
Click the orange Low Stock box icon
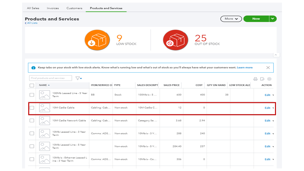point(97,40)
